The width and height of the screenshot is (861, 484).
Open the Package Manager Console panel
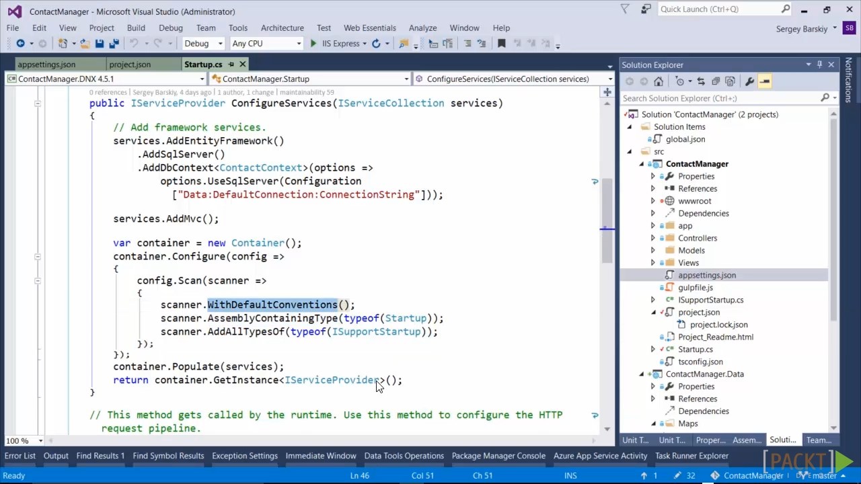(498, 456)
